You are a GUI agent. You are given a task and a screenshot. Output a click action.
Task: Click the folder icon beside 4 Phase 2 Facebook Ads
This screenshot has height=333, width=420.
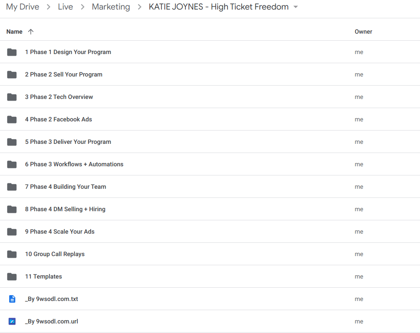[12, 119]
